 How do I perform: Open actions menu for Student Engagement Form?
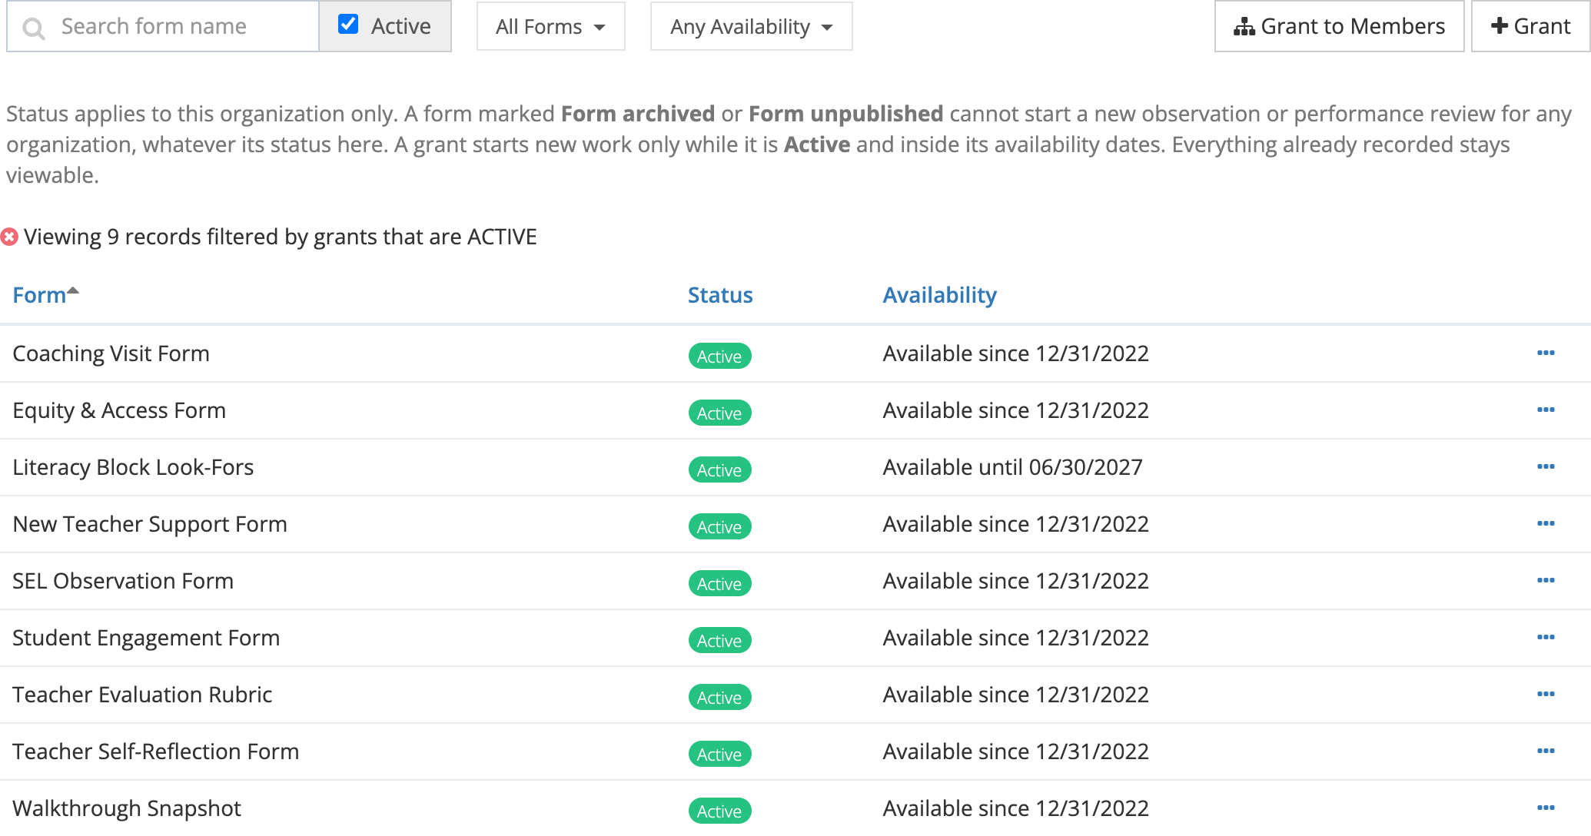[x=1546, y=638]
